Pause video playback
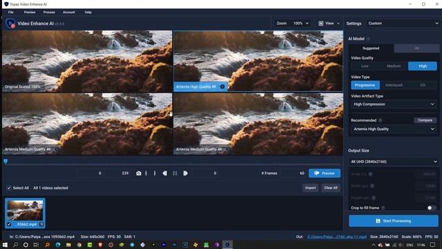Viewport: 442px width, 249px height. coord(175,174)
